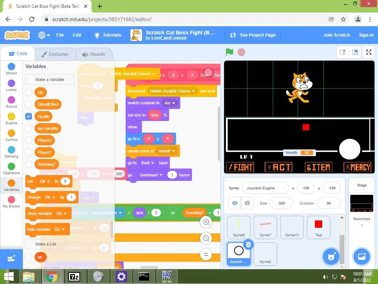Click the FIGHT button on stage
The height and width of the screenshot is (284, 378).
click(x=240, y=167)
